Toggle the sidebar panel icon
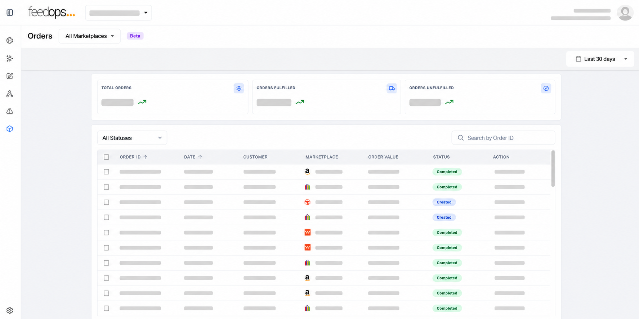Viewport: 639px width, 319px height. 10,13
